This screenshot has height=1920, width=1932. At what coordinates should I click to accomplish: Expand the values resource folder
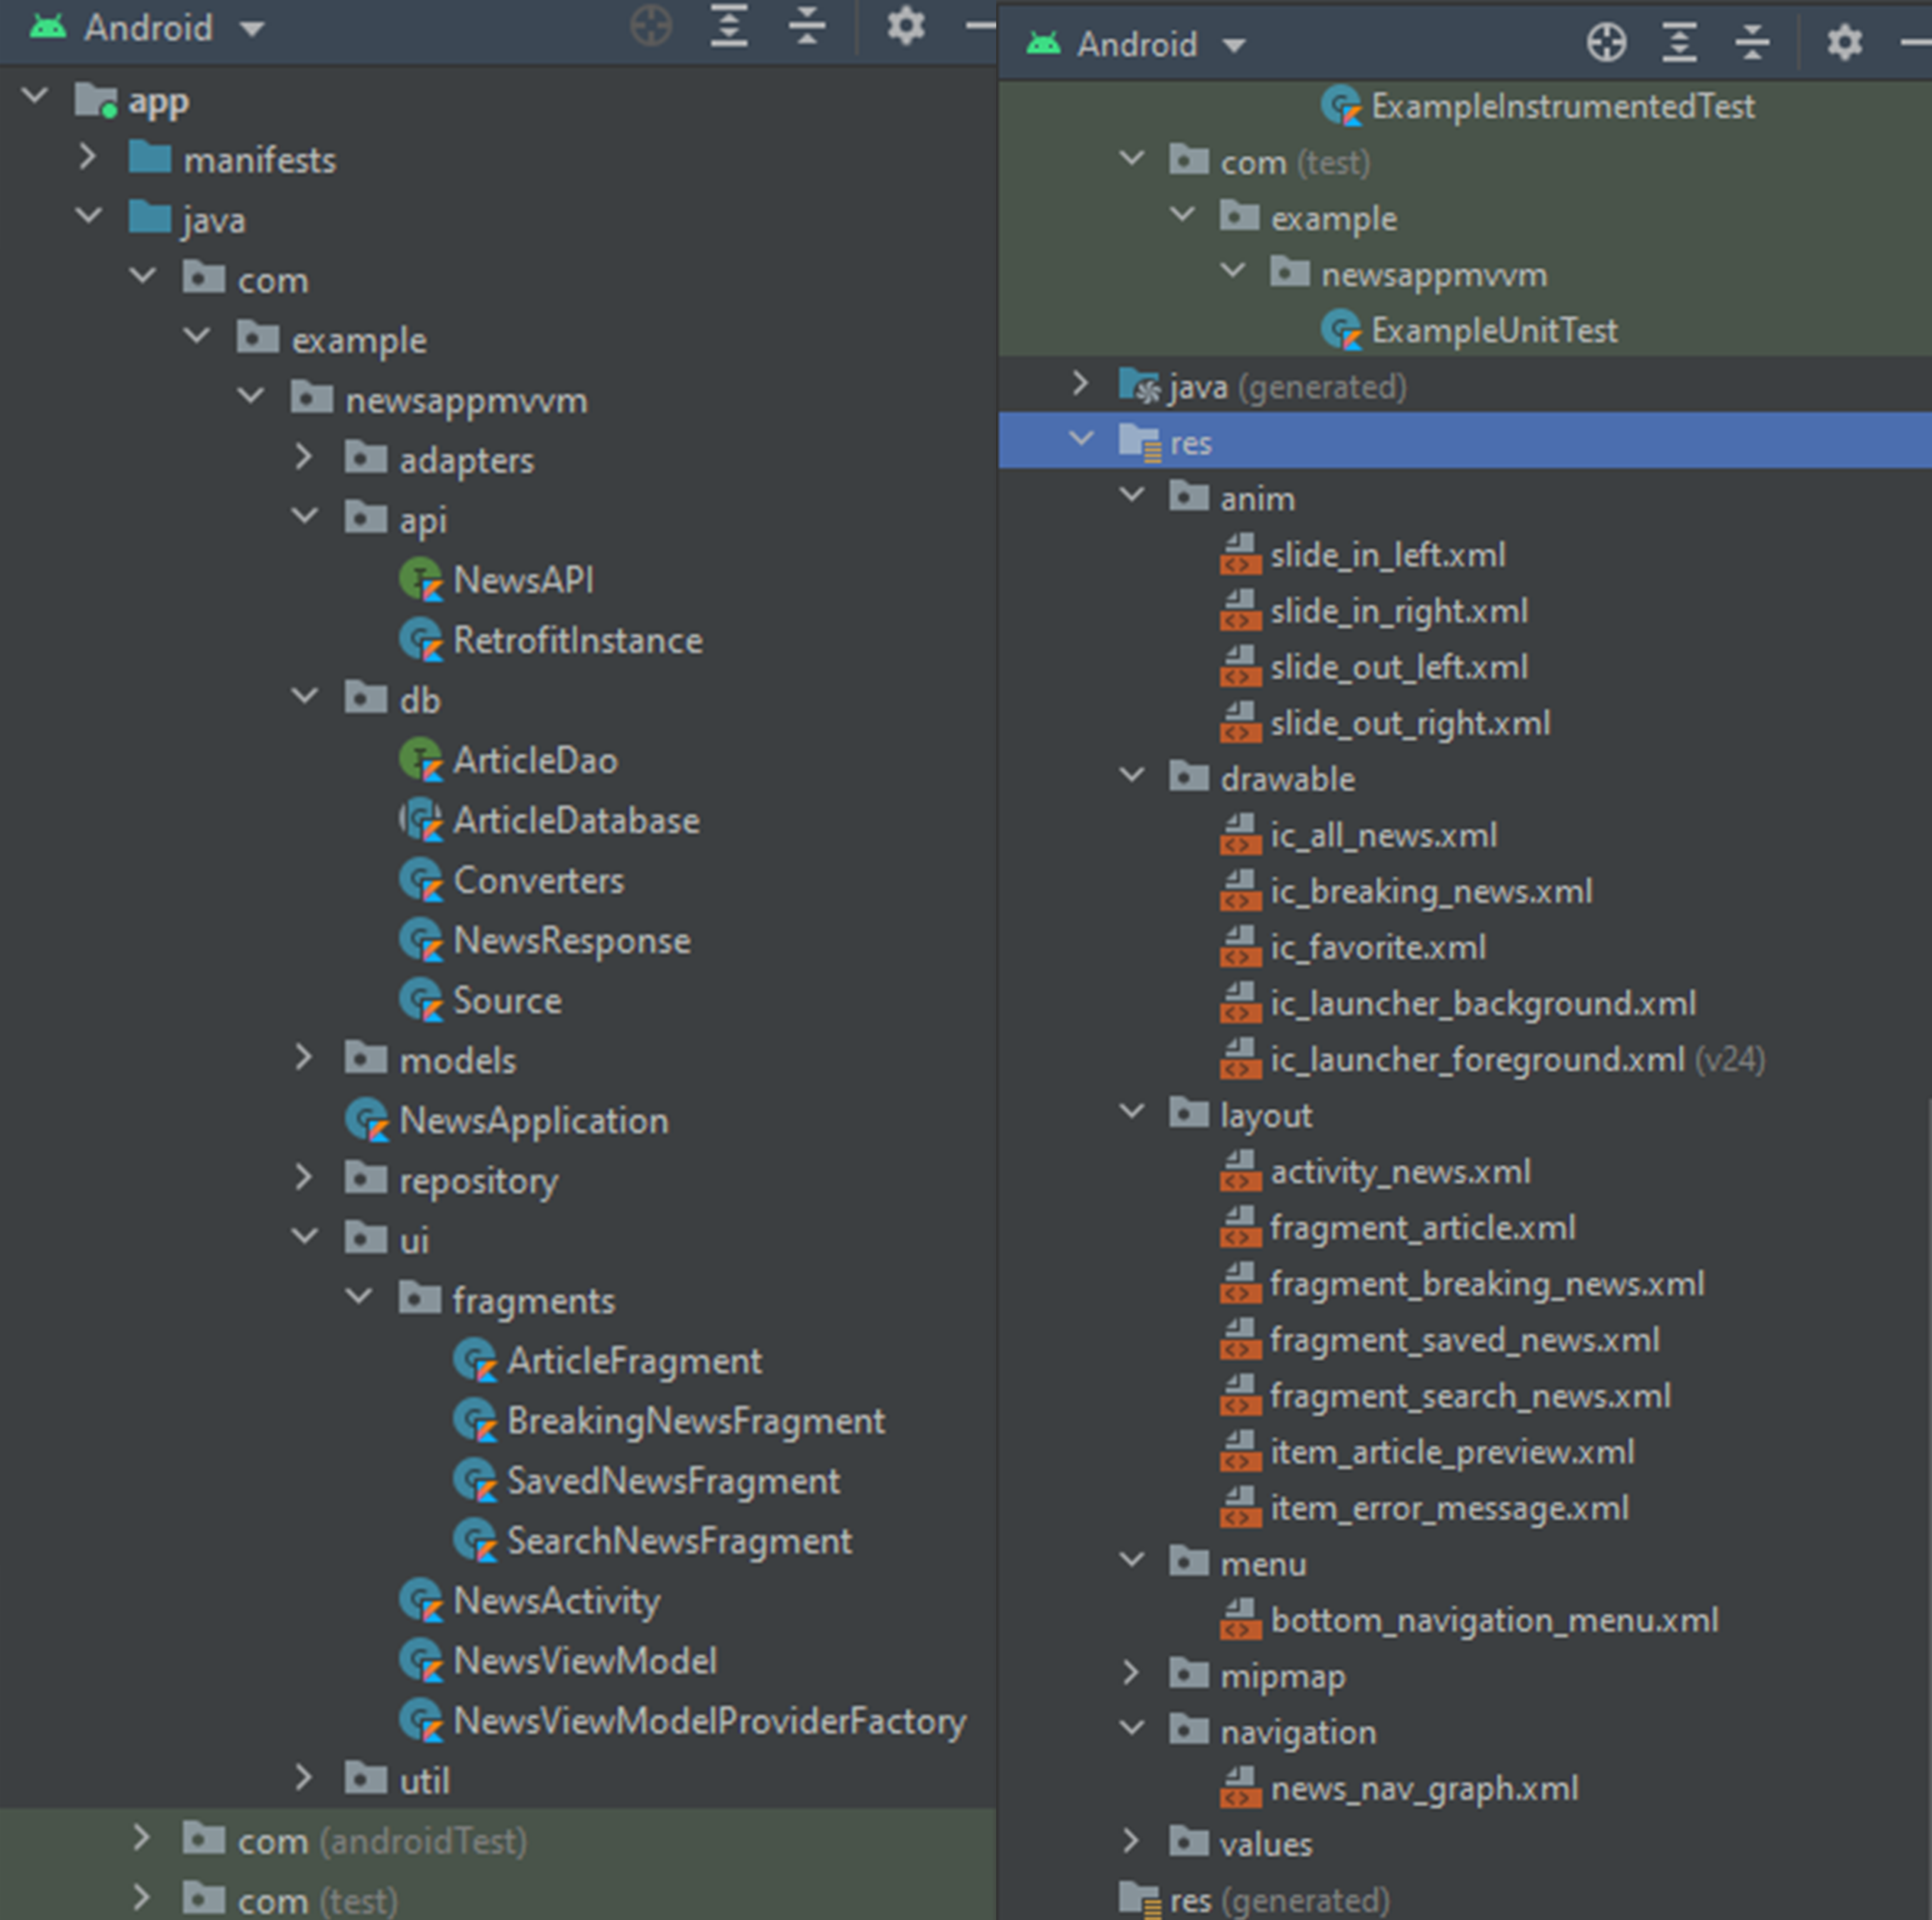(x=1131, y=1841)
